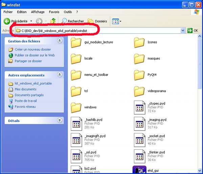Select the gui_modules_lecture folder icon
The width and height of the screenshot is (203, 174).
coord(76,42)
